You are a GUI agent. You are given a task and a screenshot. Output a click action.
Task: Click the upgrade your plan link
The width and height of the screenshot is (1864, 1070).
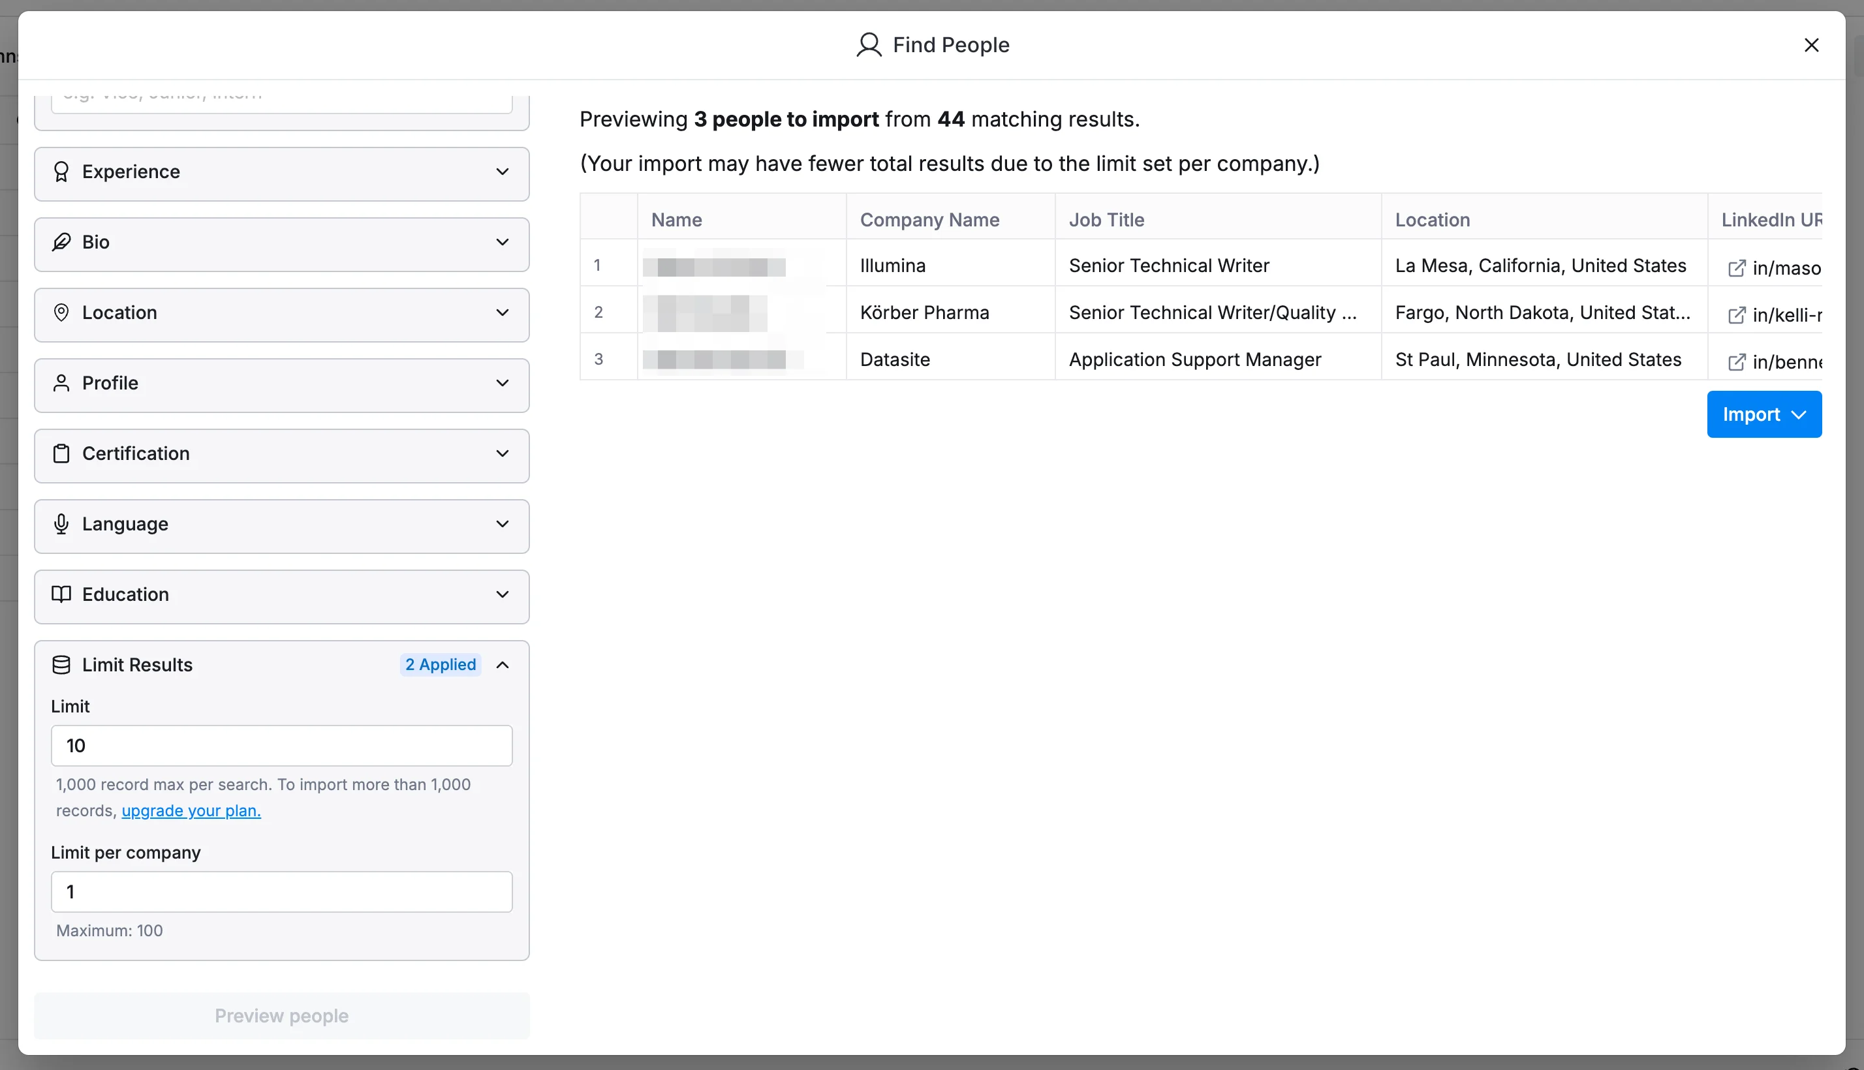[191, 810]
